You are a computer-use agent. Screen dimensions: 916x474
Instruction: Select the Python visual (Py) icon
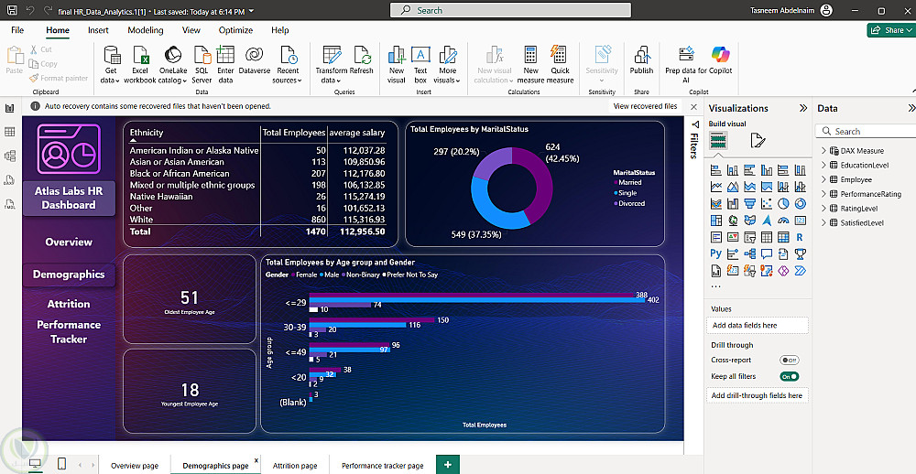point(716,253)
